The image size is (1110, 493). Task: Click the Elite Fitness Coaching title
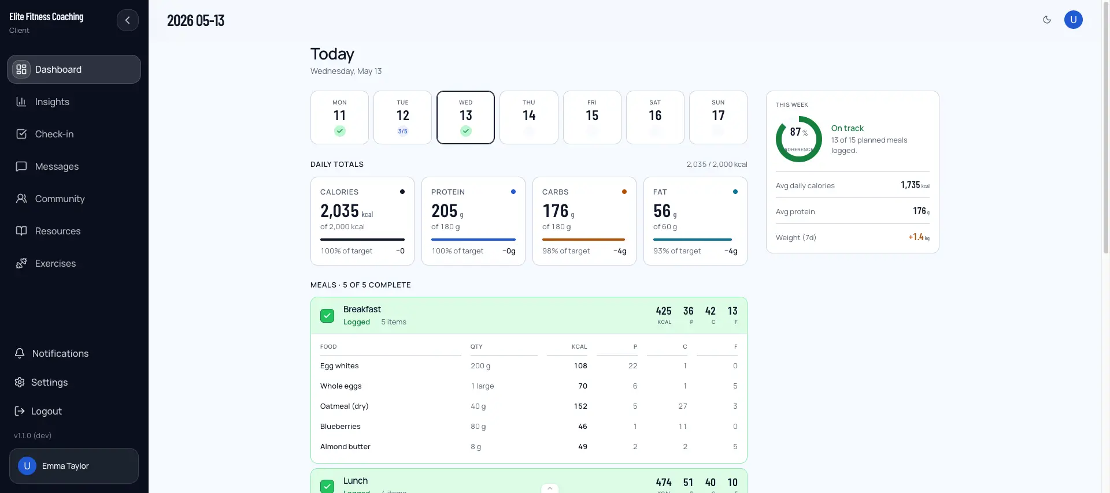coord(46,17)
